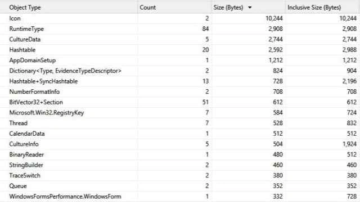
Task: Click size value 480 for BinaryReader
Action: pos(278,155)
